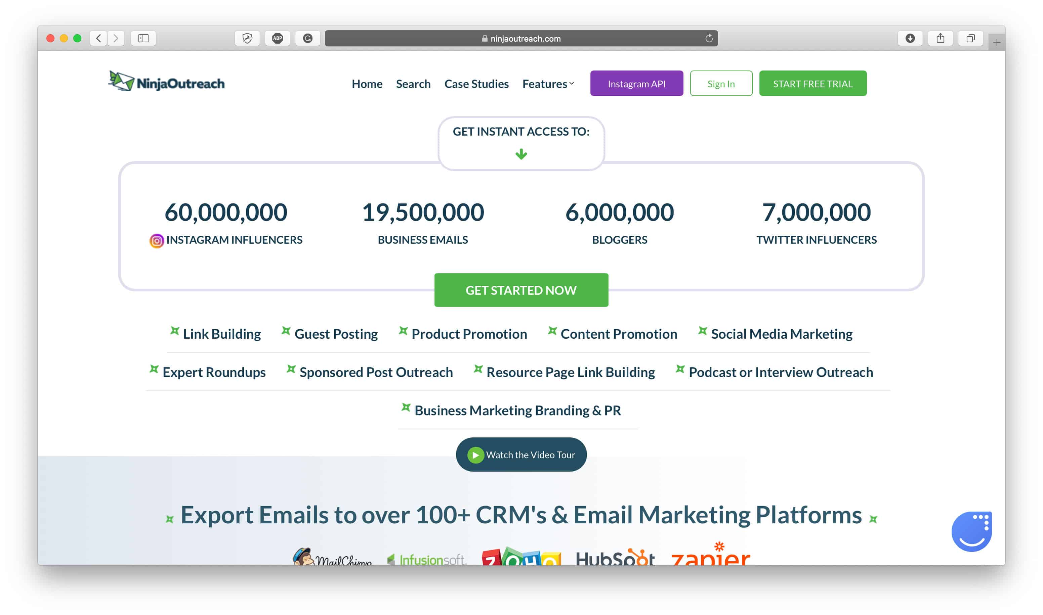Open the Home nav item
The width and height of the screenshot is (1043, 615).
pyautogui.click(x=367, y=84)
